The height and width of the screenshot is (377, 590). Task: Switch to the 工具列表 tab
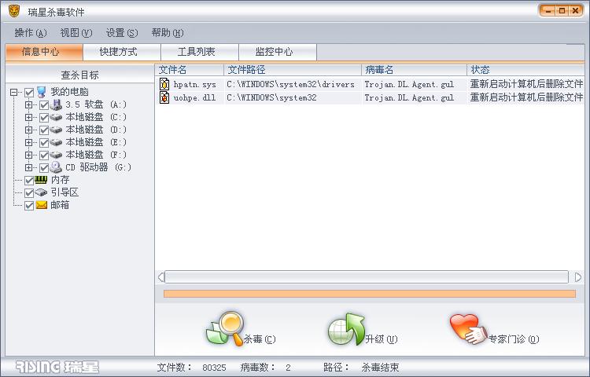[x=200, y=52]
